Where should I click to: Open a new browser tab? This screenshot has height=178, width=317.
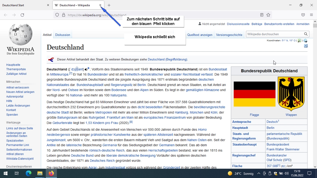pos(109,5)
